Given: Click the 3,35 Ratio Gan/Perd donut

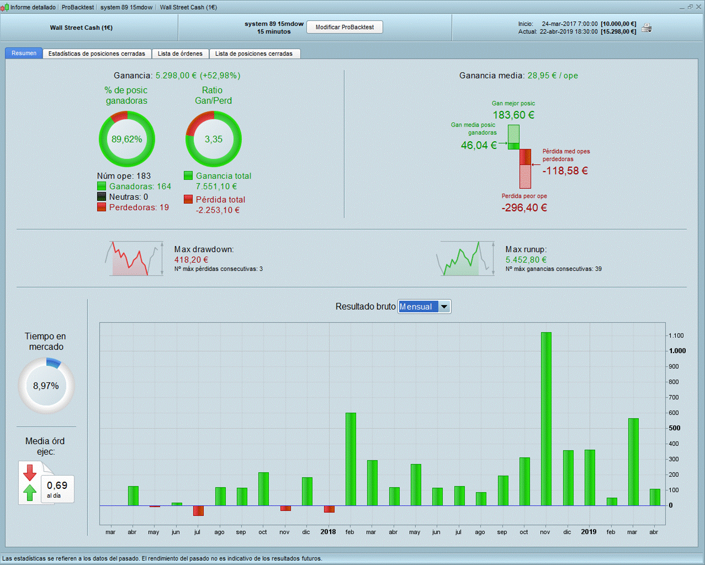Looking at the screenshot, I should click(214, 139).
